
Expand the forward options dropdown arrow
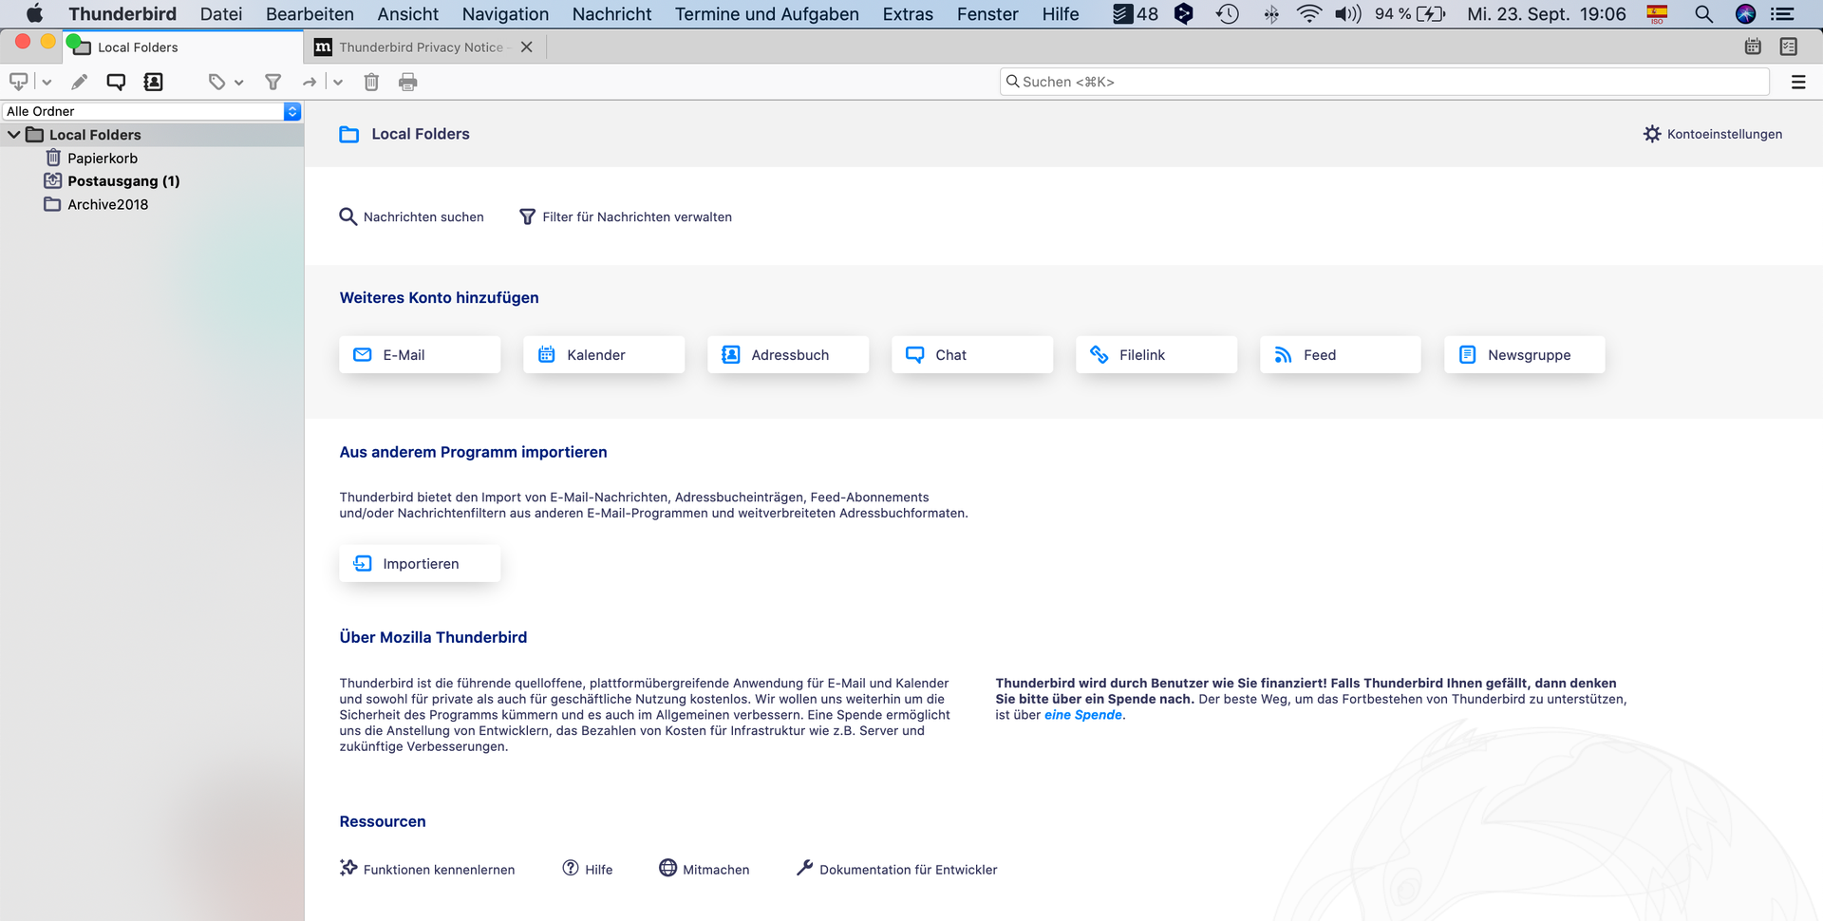click(338, 83)
